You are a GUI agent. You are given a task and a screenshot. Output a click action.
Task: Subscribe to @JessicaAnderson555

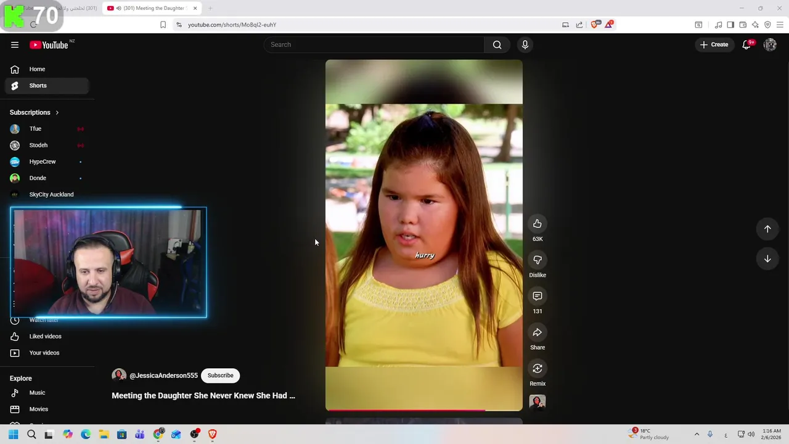click(x=220, y=376)
